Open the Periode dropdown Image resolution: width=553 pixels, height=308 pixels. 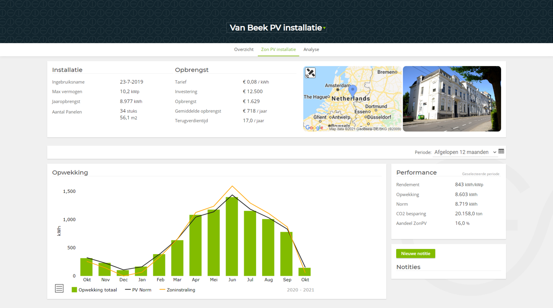[x=465, y=152]
